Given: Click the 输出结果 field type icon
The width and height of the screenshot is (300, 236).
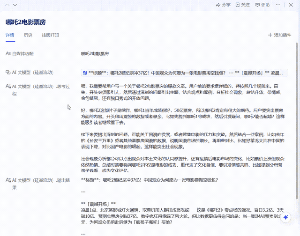Looking at the screenshot, I should tap(8, 180).
